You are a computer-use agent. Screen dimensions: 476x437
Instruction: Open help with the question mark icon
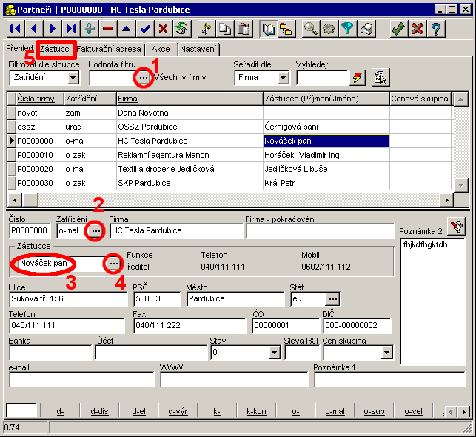(436, 29)
